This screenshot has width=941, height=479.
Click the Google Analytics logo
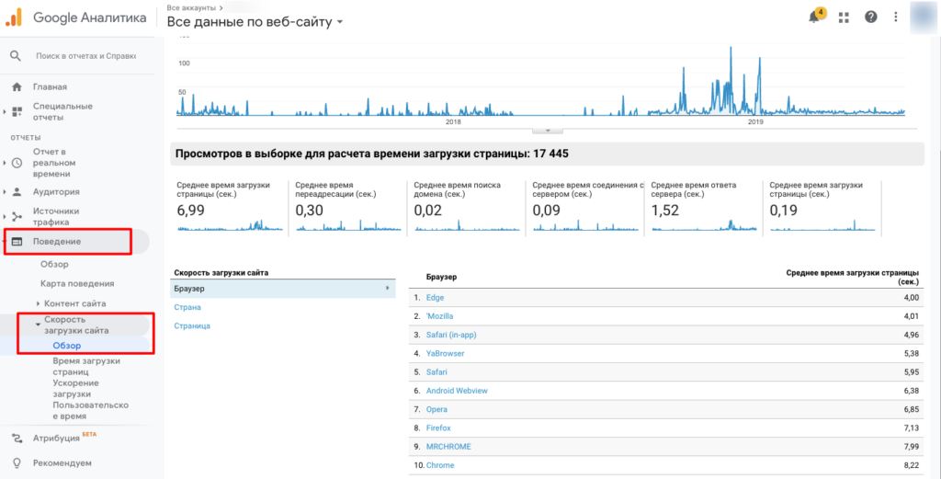15,17
